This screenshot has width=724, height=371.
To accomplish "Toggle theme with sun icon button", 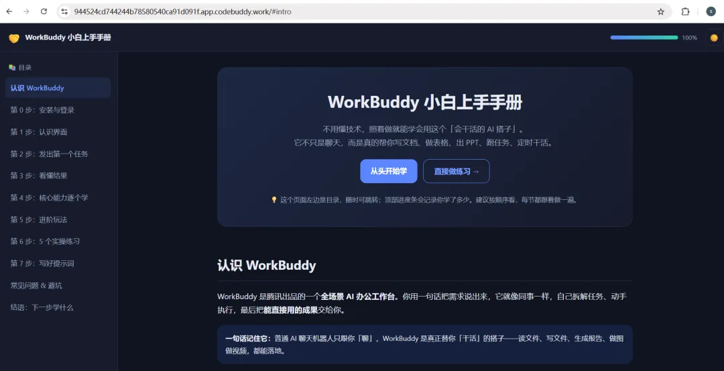I will tap(714, 38).
